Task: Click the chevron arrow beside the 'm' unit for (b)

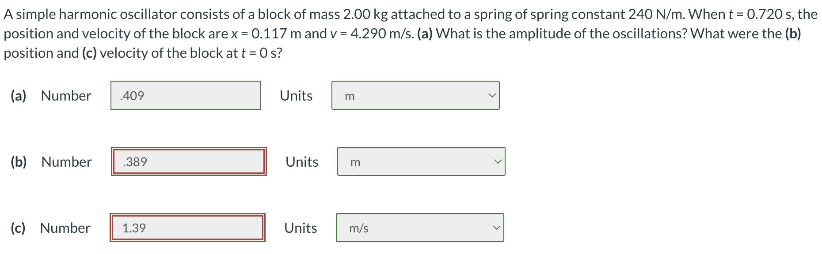Action: pos(498,162)
